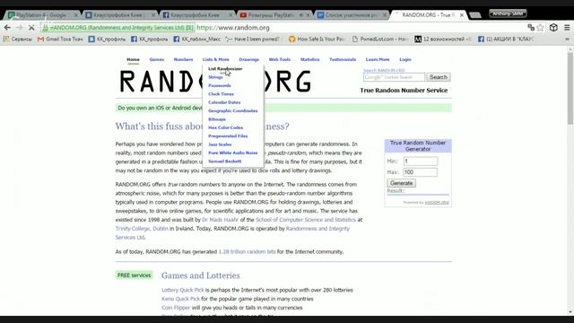Viewport: 574px width, 323px height.
Task: Open the Chrome hamburger menu
Action: point(567,28)
